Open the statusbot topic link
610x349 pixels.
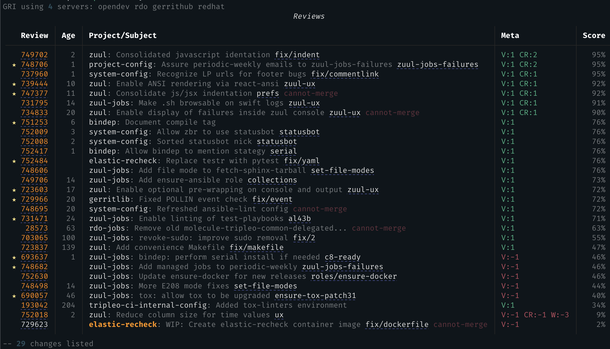(x=299, y=132)
